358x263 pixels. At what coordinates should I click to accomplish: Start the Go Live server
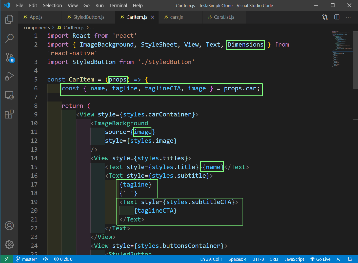pyautogui.click(x=321, y=259)
